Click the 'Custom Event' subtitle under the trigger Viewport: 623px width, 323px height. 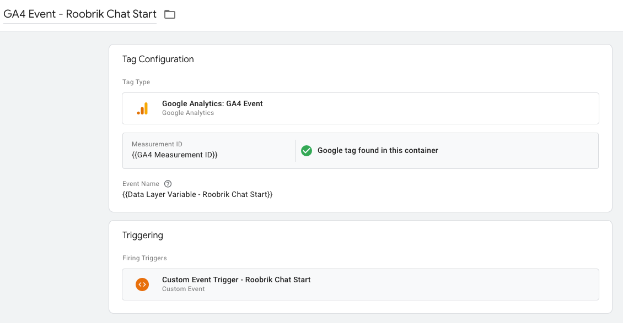[x=184, y=289]
